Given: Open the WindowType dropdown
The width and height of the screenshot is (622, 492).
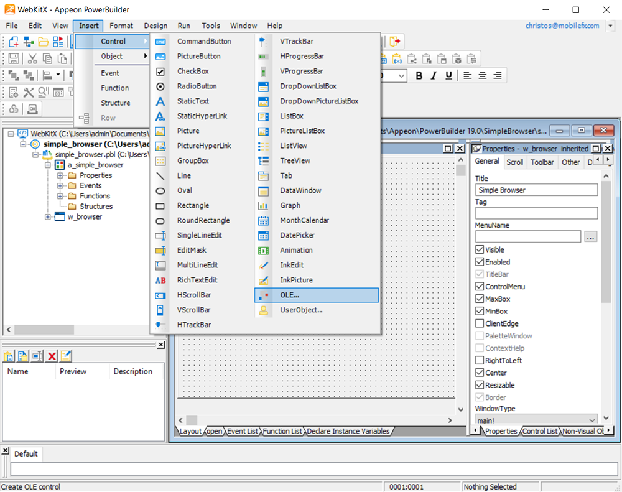Looking at the screenshot, I should click(x=592, y=420).
